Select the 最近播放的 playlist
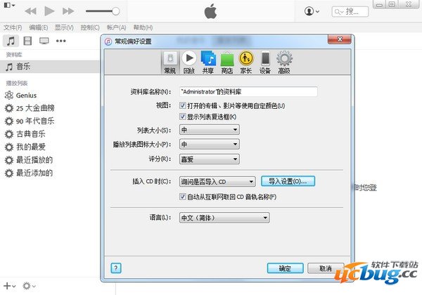The width and height of the screenshot is (422, 295). tap(34, 160)
